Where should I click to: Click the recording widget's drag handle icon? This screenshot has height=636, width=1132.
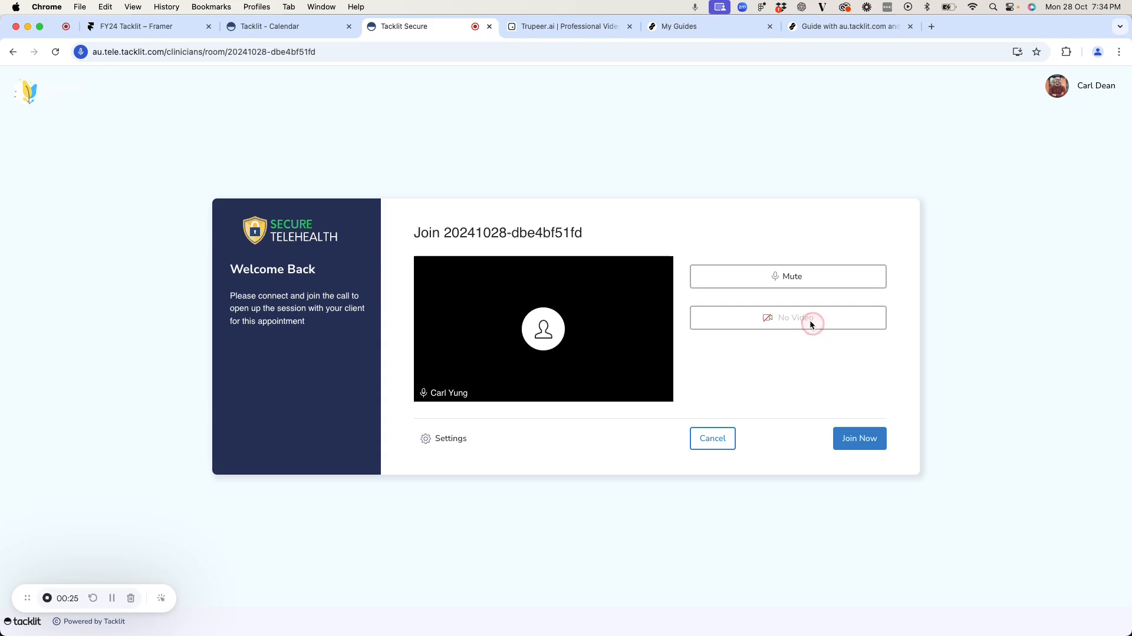[27, 598]
